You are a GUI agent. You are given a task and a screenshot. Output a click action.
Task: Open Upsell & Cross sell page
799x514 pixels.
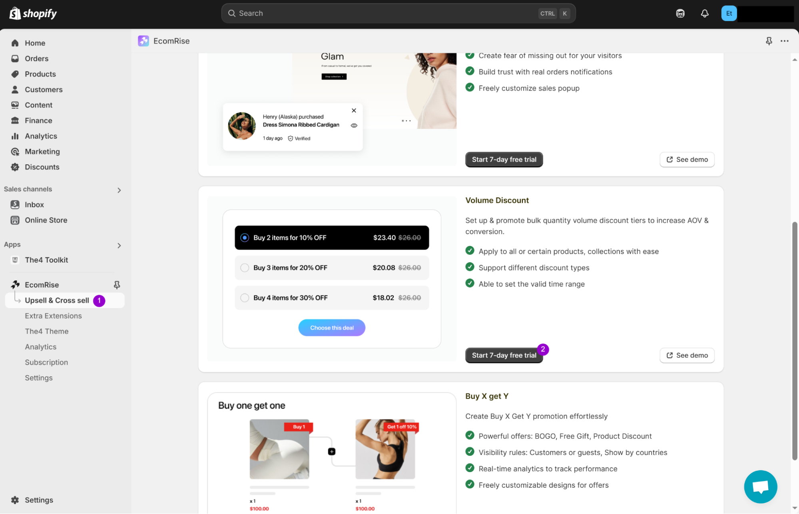pyautogui.click(x=65, y=300)
